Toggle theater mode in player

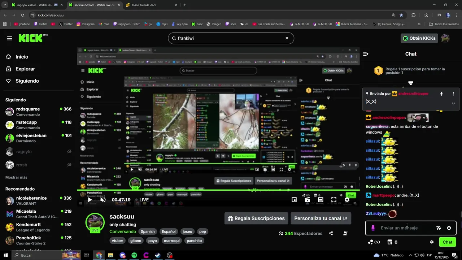(321, 200)
